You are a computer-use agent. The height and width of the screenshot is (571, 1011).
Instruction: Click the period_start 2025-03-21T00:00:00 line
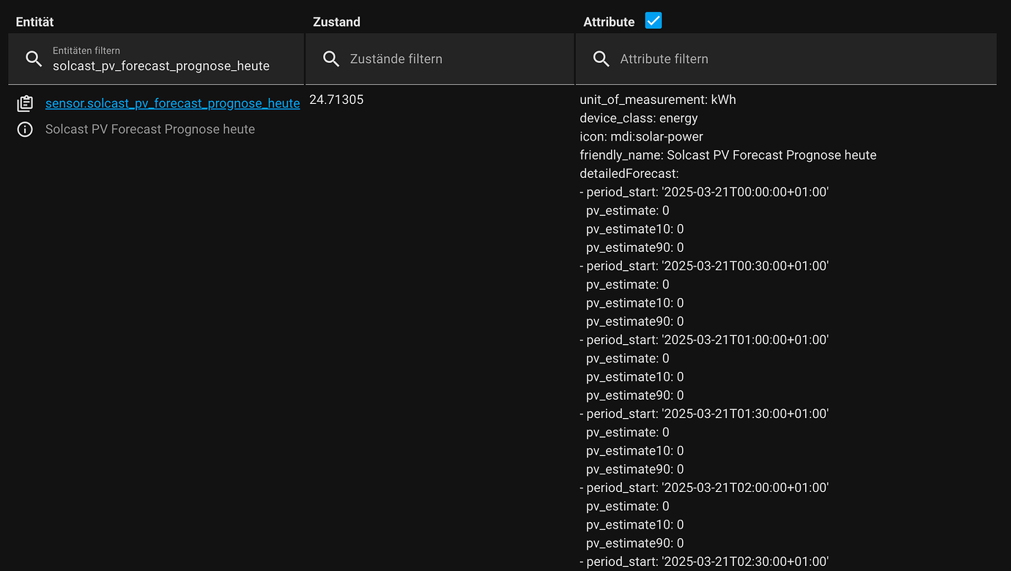pos(704,193)
